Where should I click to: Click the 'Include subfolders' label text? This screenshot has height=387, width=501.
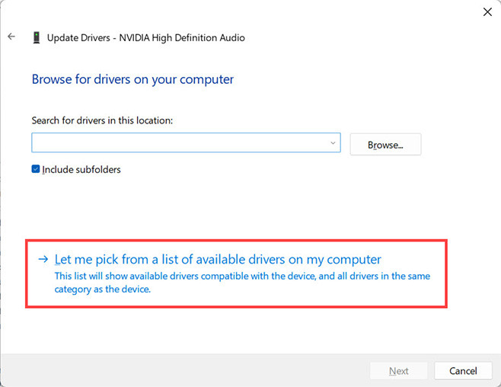[81, 169]
